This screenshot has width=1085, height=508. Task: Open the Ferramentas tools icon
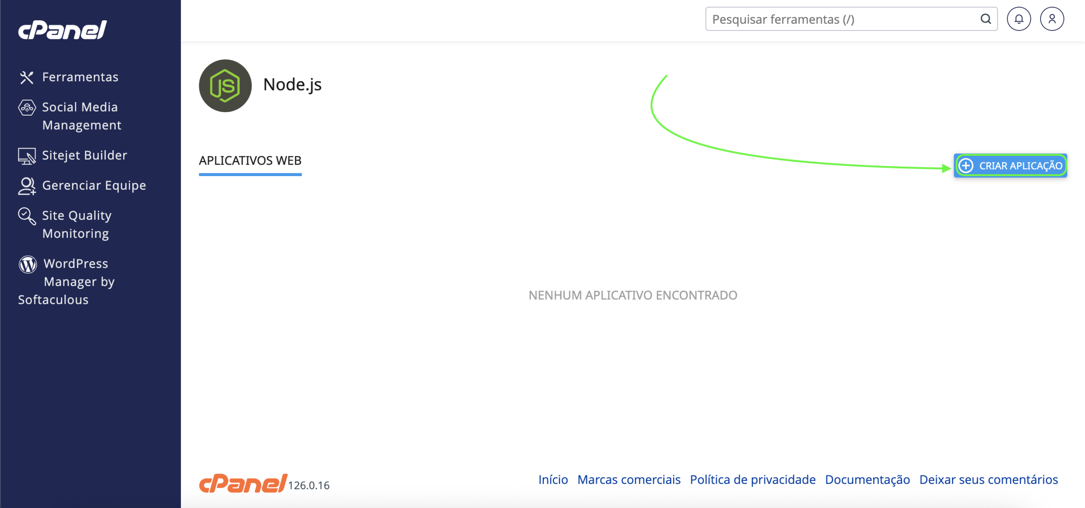click(27, 77)
